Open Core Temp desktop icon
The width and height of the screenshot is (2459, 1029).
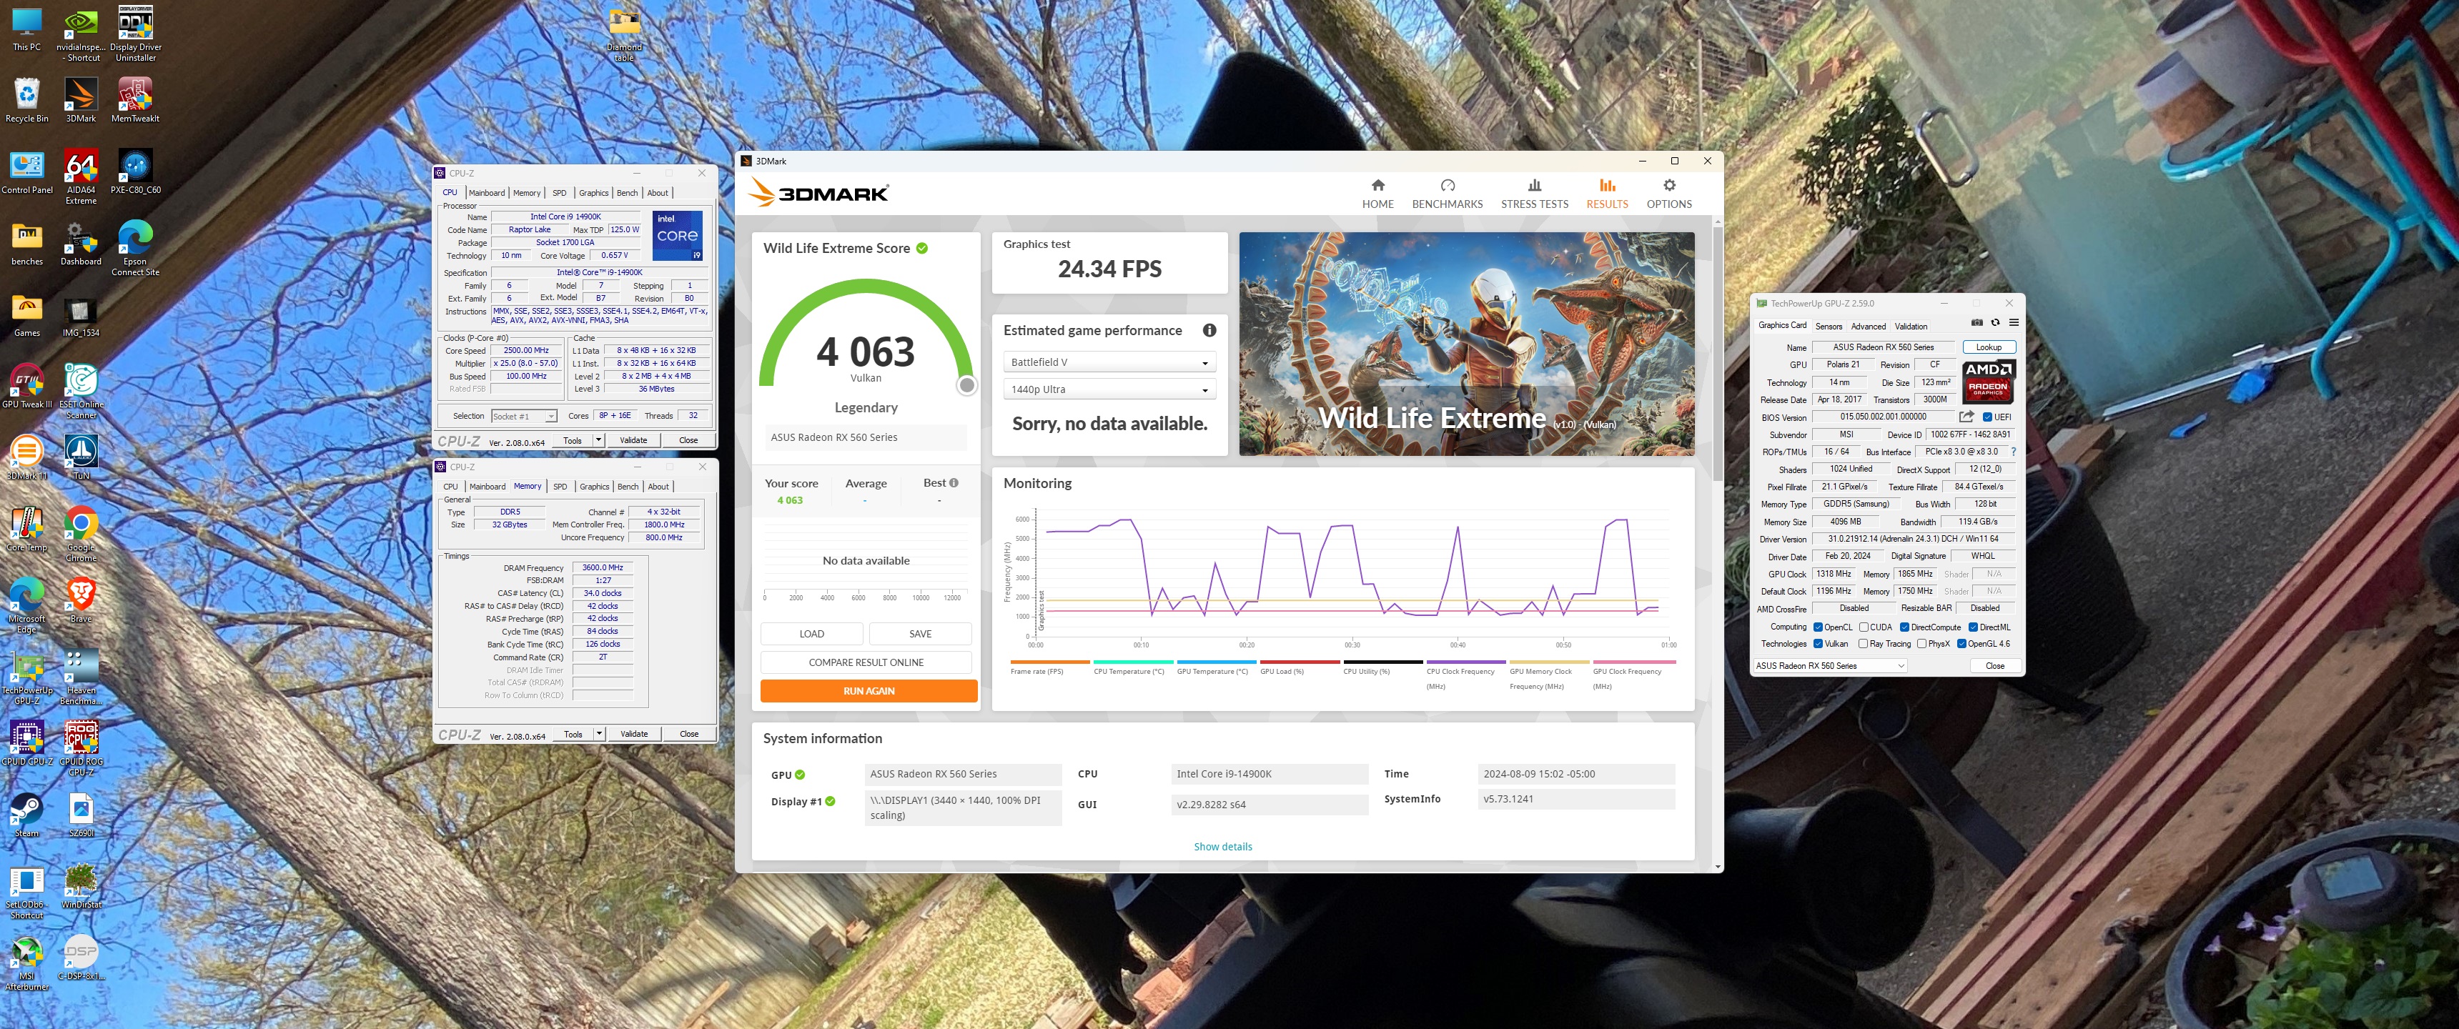click(26, 529)
